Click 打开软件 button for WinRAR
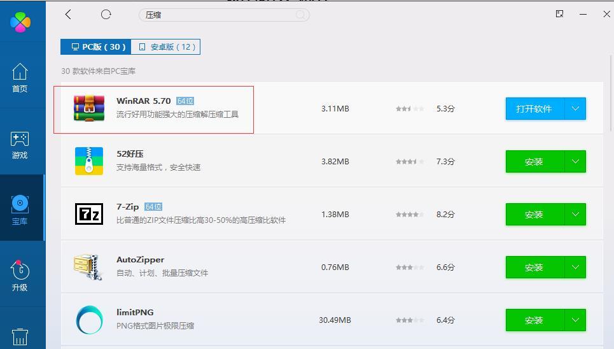Viewport: 614px width, 349px height. coord(535,109)
